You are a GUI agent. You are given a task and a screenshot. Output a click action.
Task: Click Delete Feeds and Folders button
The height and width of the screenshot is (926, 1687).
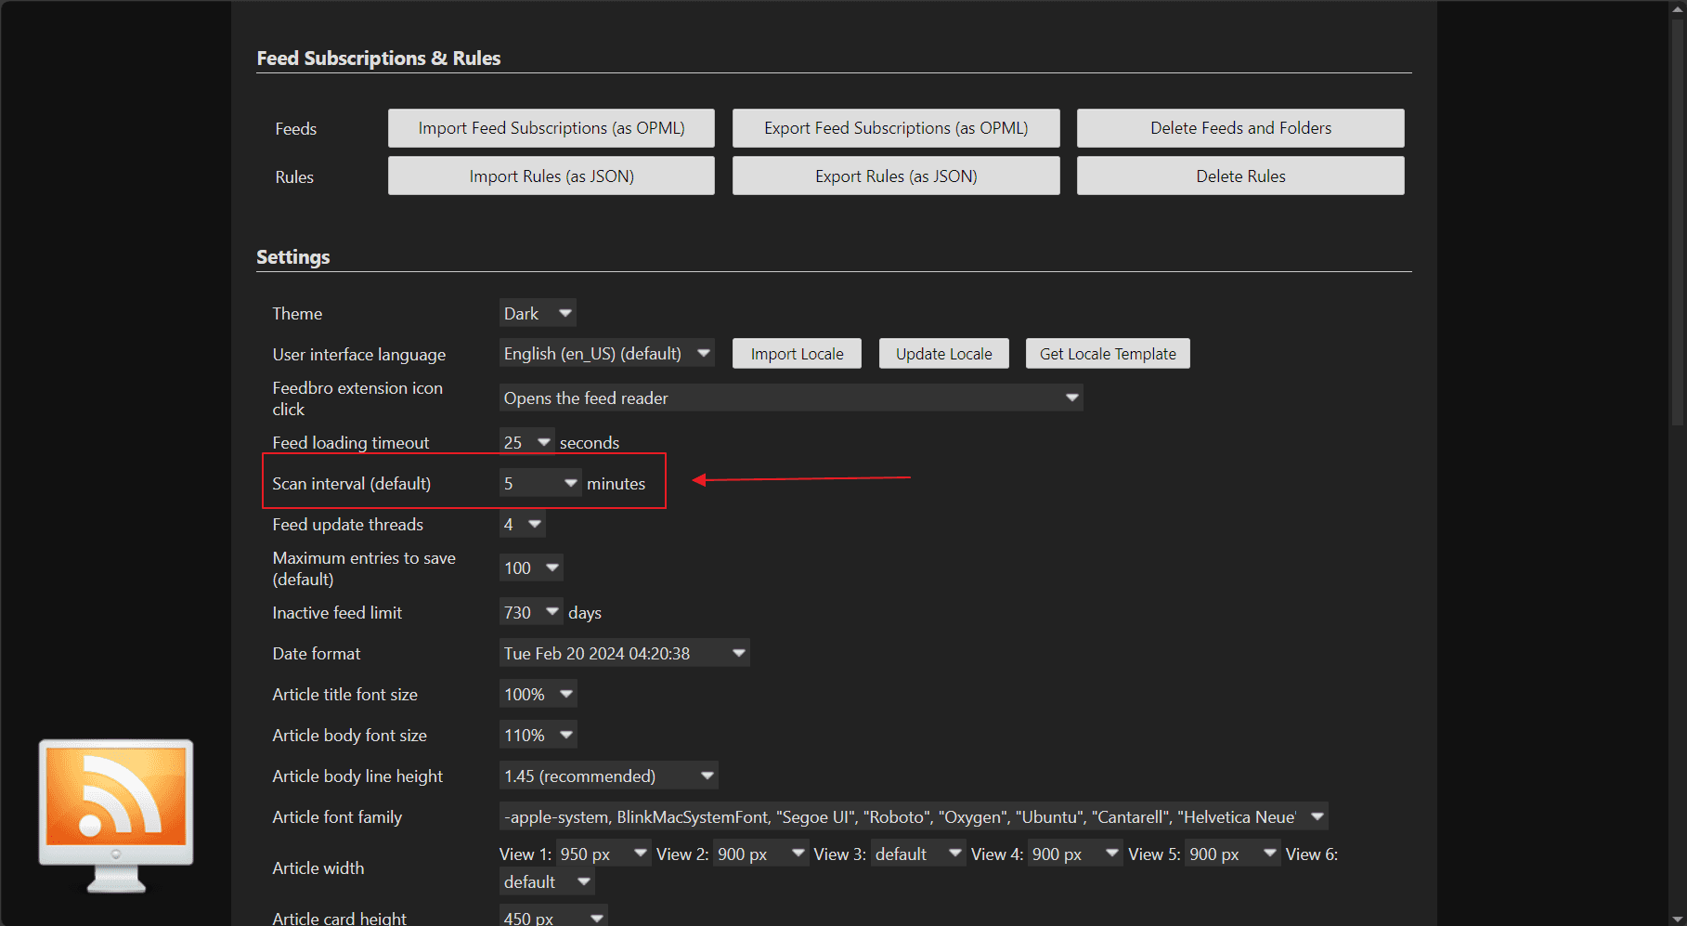(x=1240, y=128)
